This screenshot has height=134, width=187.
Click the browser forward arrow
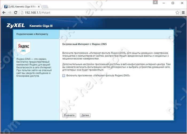pos(10,12)
